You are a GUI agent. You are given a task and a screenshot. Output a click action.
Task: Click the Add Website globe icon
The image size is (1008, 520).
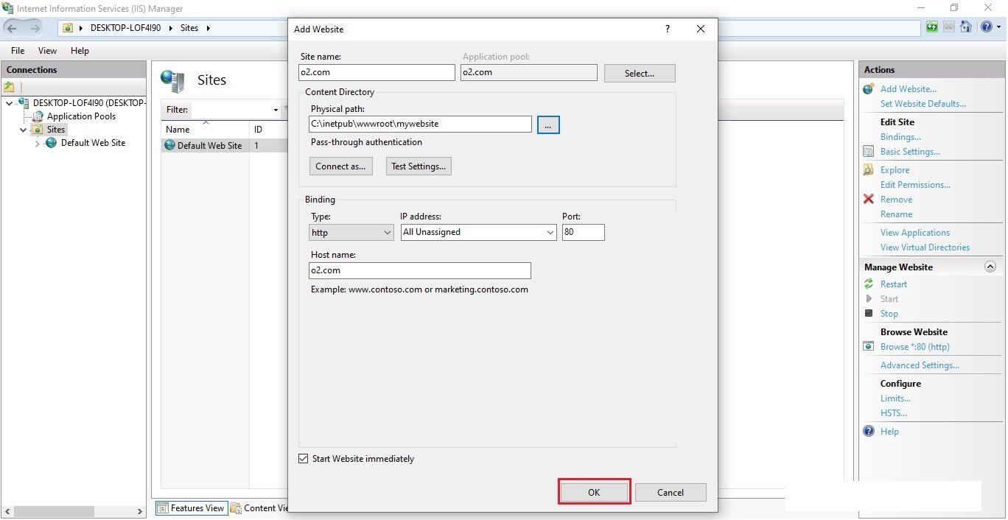click(869, 88)
